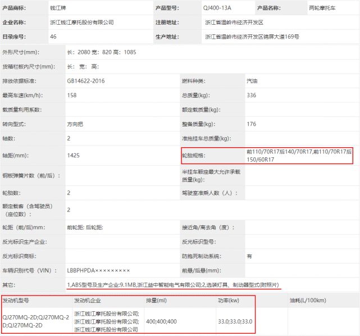The height and width of the screenshot is (336, 360).
Task: Click company name 浙江钱江摩托股份有限公司 in header
Action: [82, 22]
